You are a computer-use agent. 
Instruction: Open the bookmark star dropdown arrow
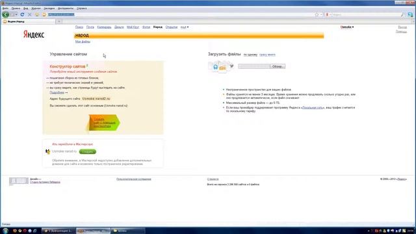pos(321,14)
